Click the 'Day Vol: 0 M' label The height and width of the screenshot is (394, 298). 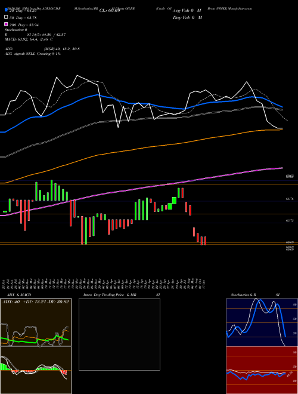(187, 17)
